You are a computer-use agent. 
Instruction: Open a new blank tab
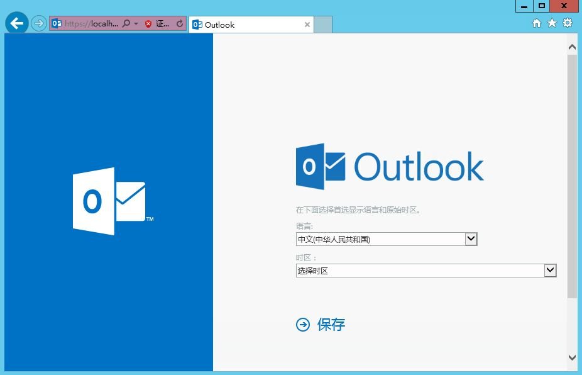pyautogui.click(x=323, y=25)
